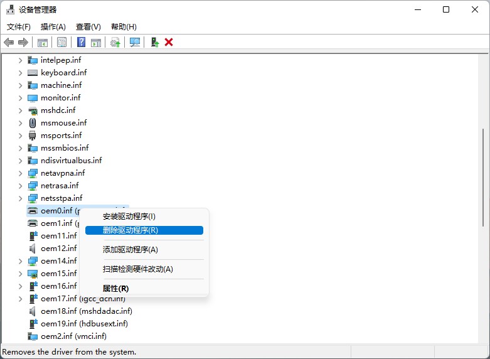Choose 删除驱动程序(R) from context menu
Screen dimensions: 490x359
click(144, 230)
